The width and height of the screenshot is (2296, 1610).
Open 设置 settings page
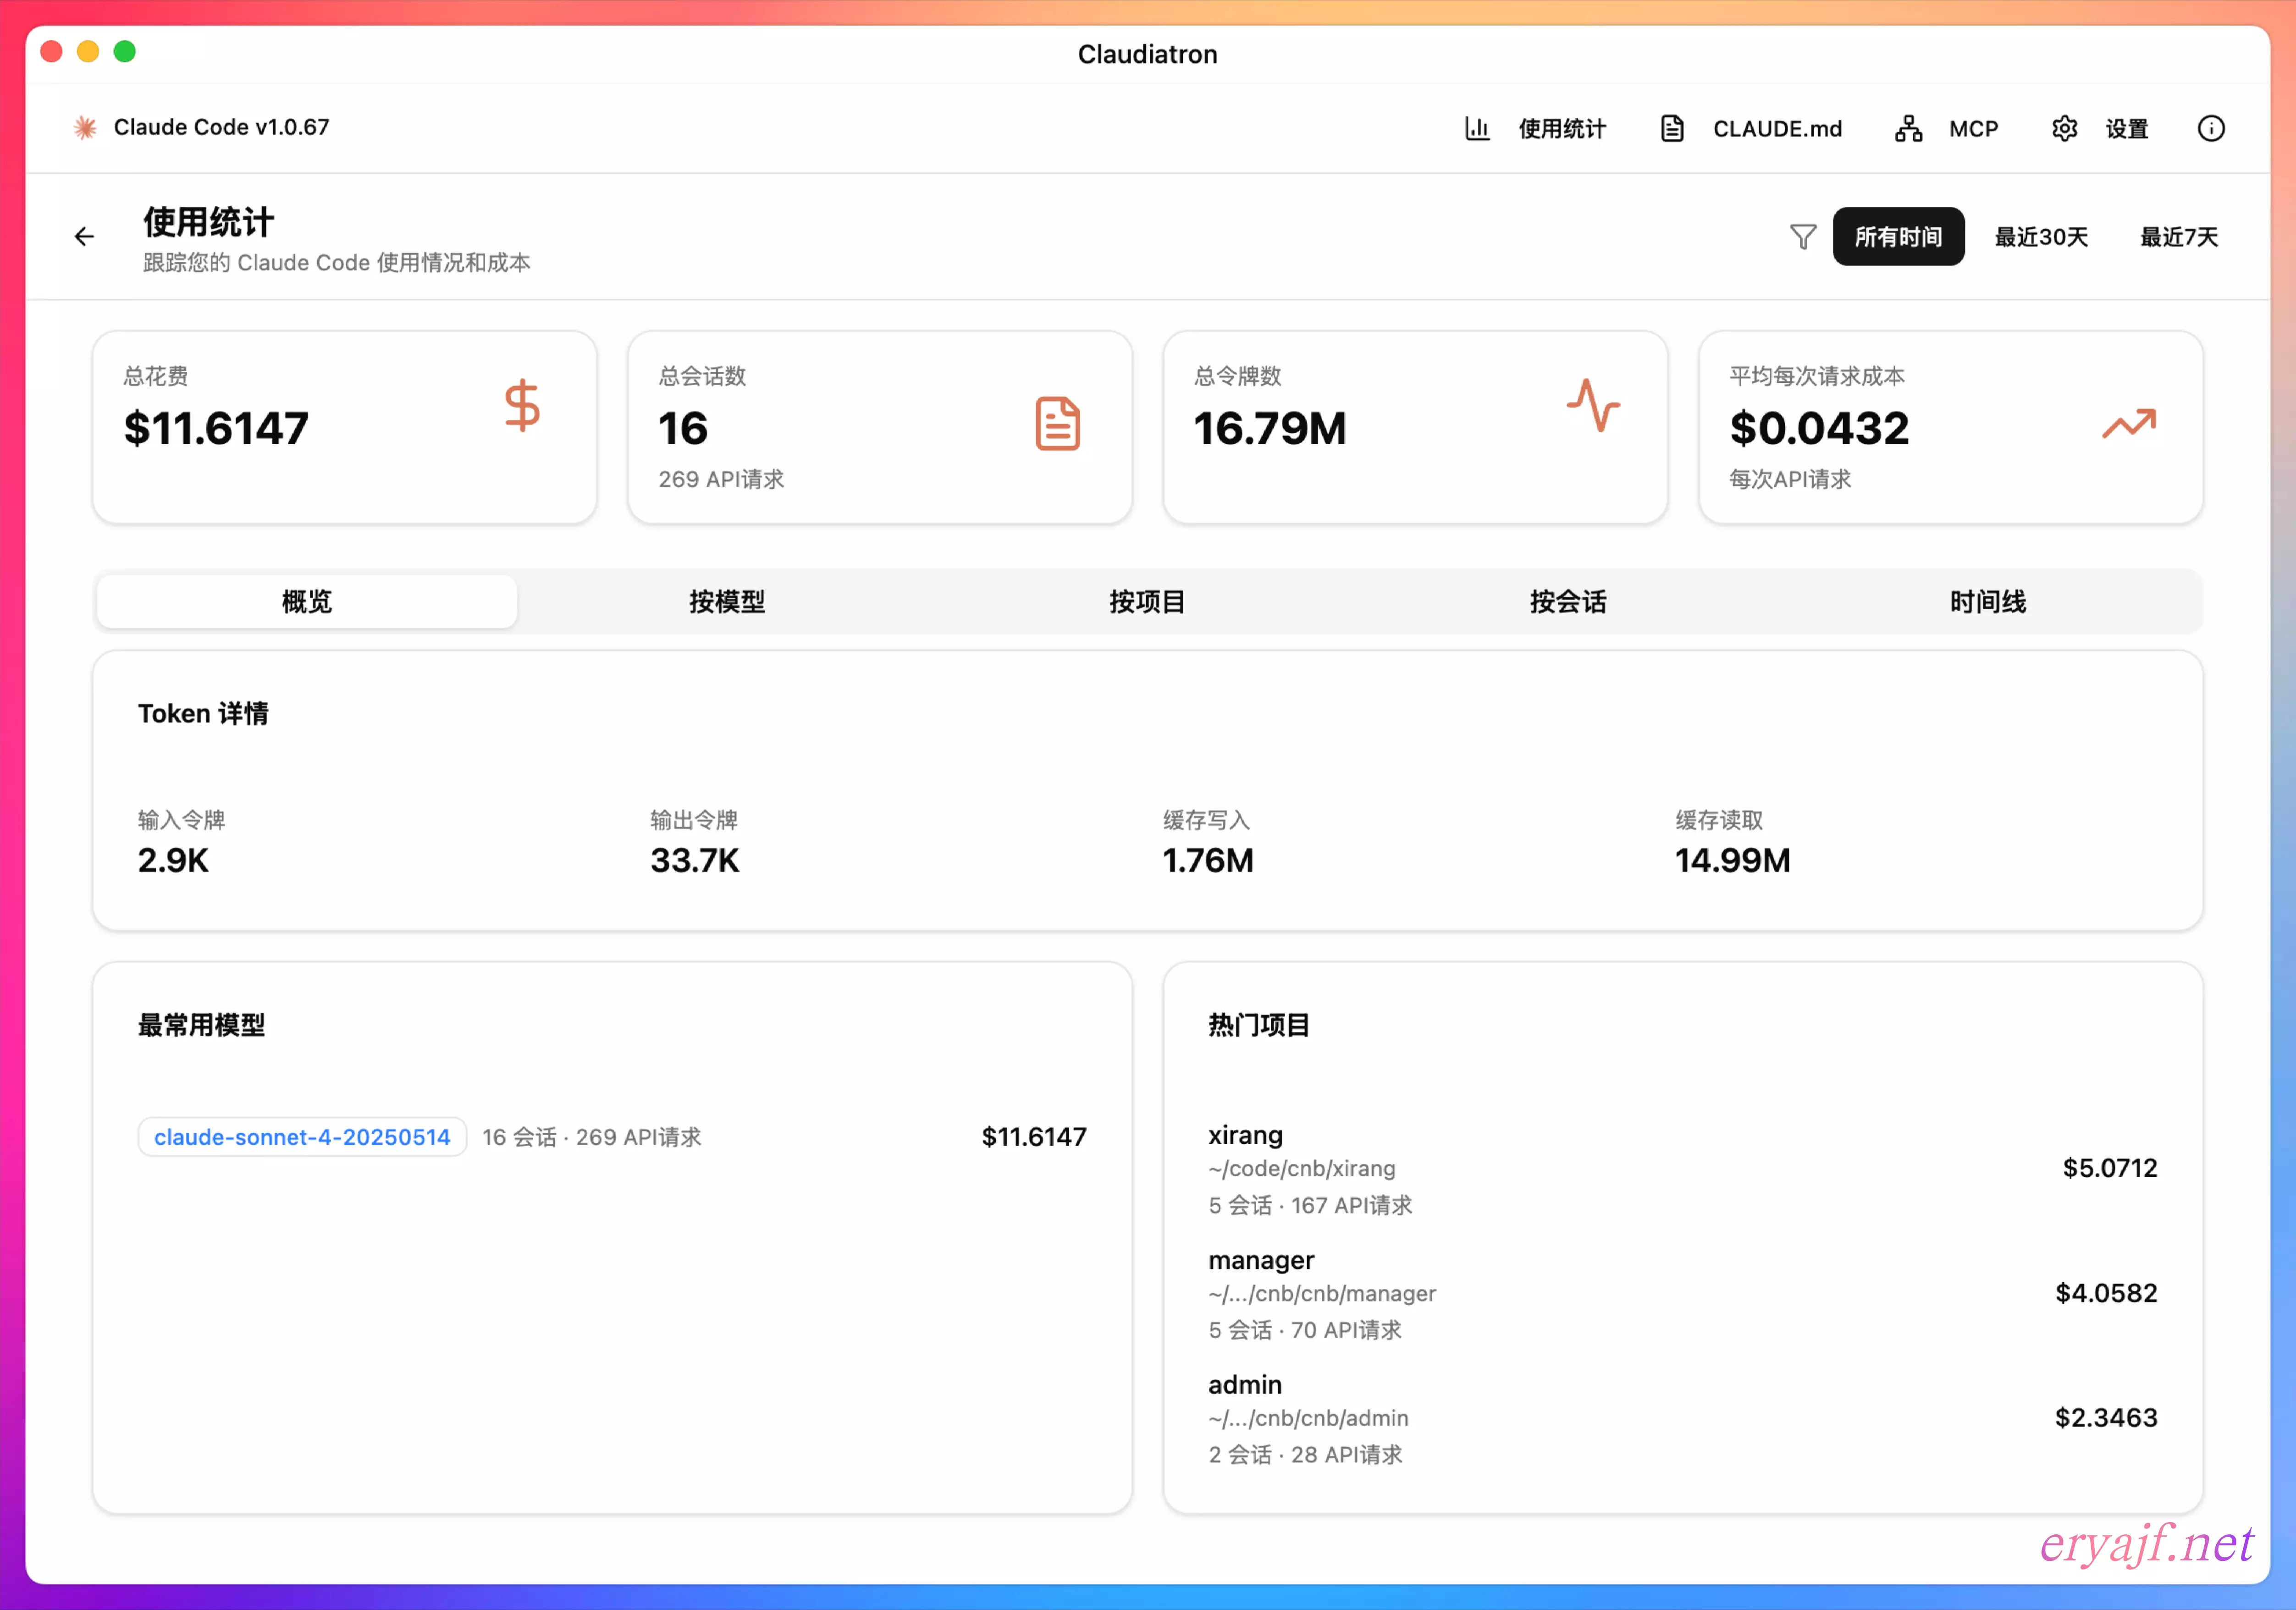pos(2126,129)
